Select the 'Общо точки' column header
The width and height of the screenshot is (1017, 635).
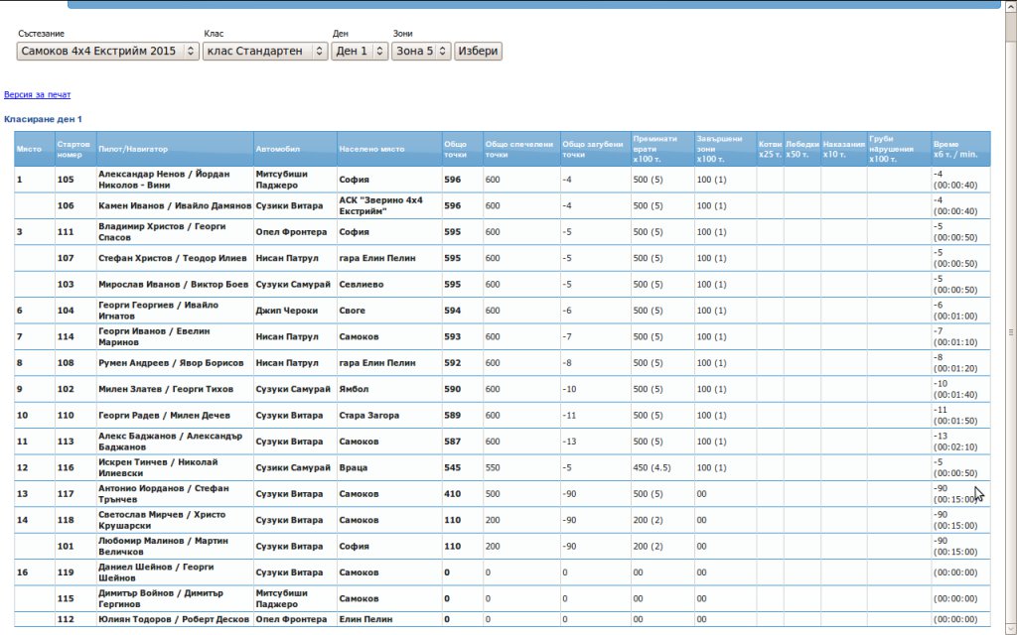coord(456,149)
